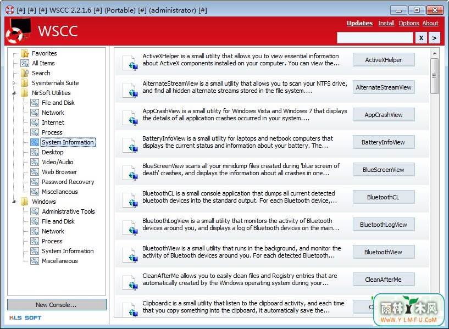Viewport: 449px width, 329px height.
Task: Click the NirSoft Utilities folder icon
Action: tap(25, 93)
